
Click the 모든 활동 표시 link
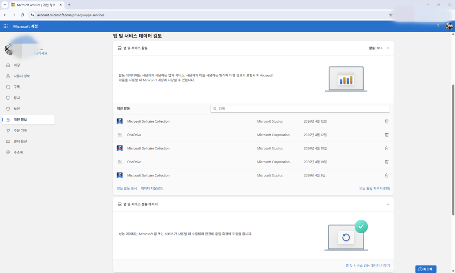[x=125, y=188]
